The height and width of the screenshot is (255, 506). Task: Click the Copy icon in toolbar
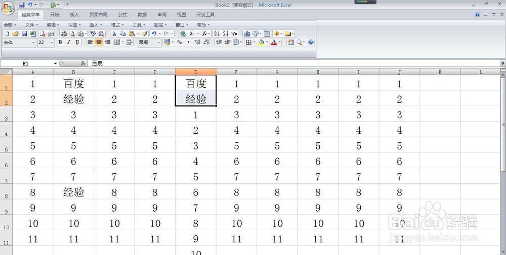click(x=122, y=33)
